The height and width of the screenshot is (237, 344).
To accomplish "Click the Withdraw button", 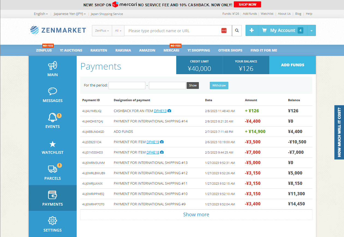I will pos(219,85).
